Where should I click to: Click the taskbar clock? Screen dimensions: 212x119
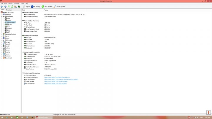click(x=207, y=118)
